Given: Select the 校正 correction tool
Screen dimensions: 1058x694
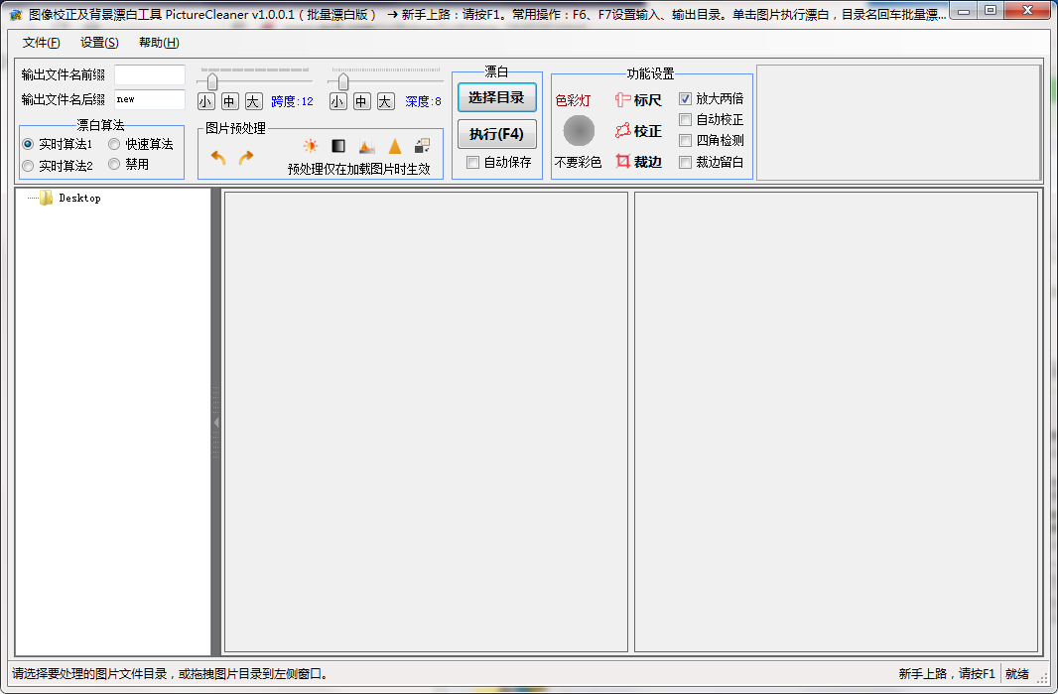Looking at the screenshot, I should pyautogui.click(x=638, y=131).
